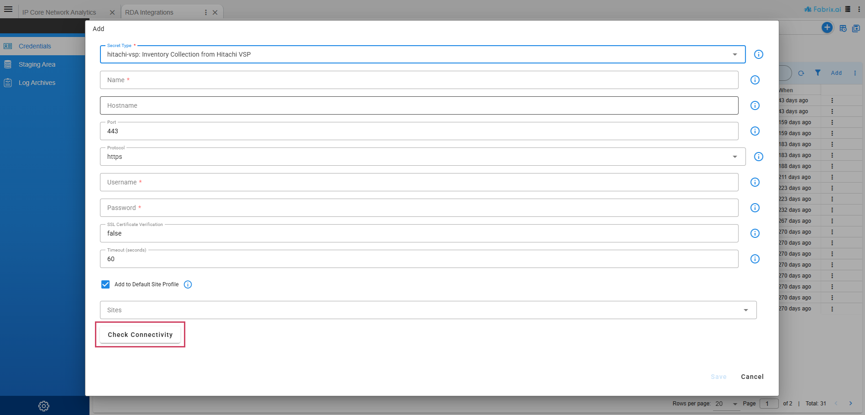Cancel the Add dialog
Screen dimensions: 865x415
(x=752, y=377)
